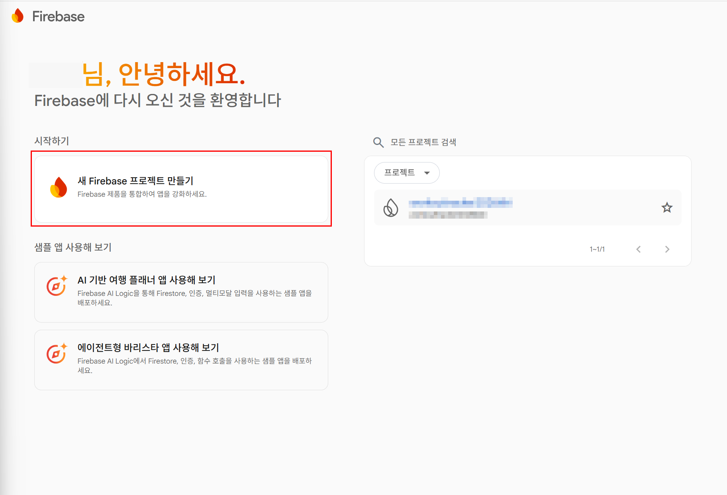This screenshot has height=495, width=727.
Task: Click the search magnifier icon
Action: (x=378, y=142)
